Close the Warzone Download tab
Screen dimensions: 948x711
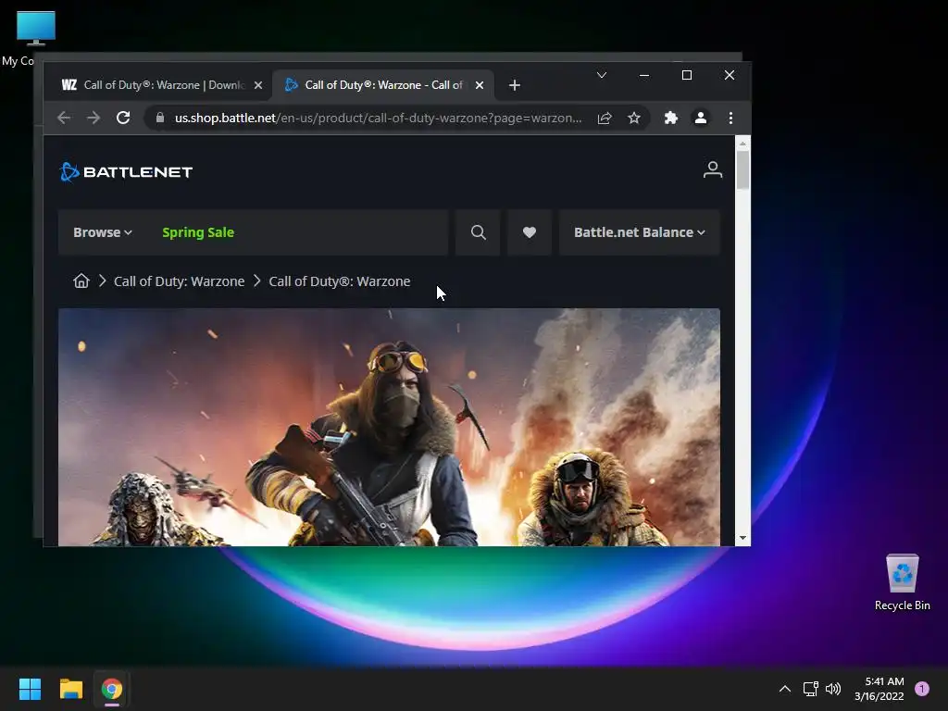258,85
